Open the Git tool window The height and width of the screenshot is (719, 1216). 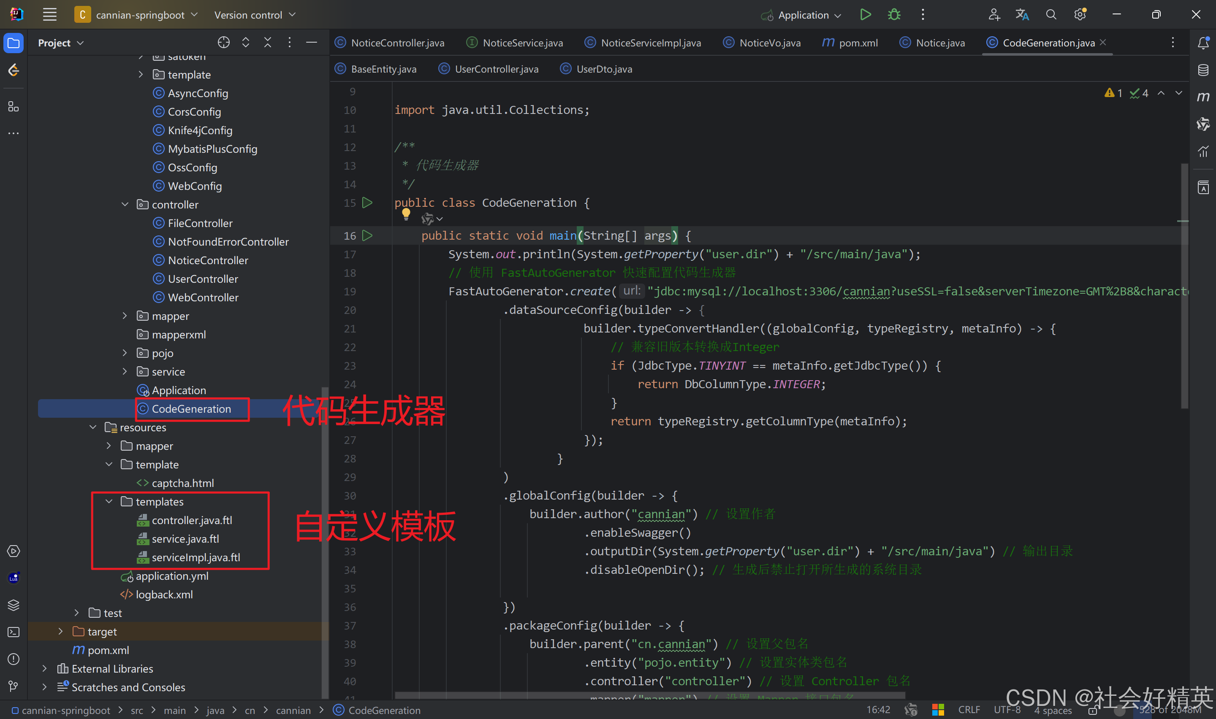pos(14,686)
